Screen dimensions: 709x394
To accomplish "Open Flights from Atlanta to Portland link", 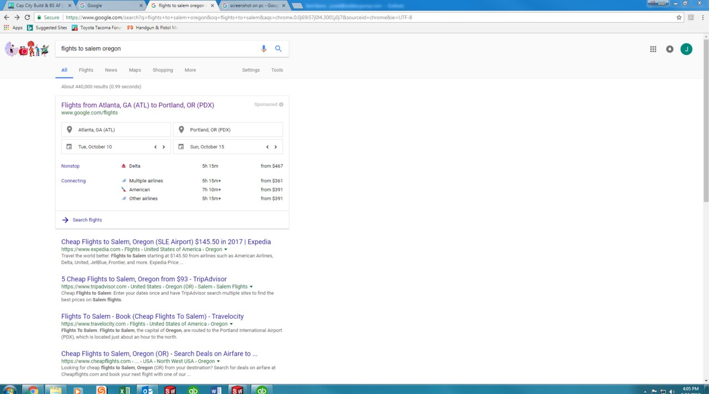I will 138,105.
